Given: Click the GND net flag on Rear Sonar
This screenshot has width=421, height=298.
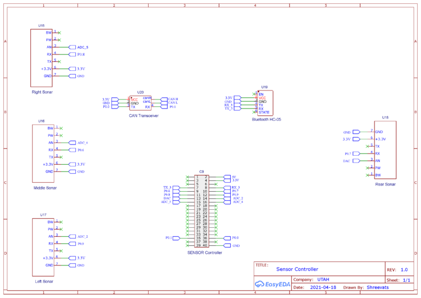Looking at the screenshot, I should pyautogui.click(x=356, y=132).
